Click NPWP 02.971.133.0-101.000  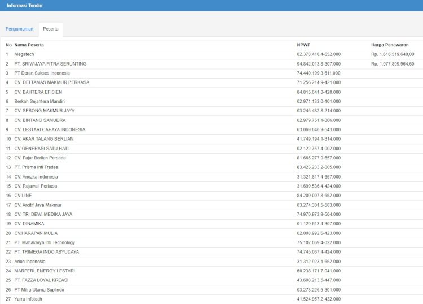[x=319, y=101]
